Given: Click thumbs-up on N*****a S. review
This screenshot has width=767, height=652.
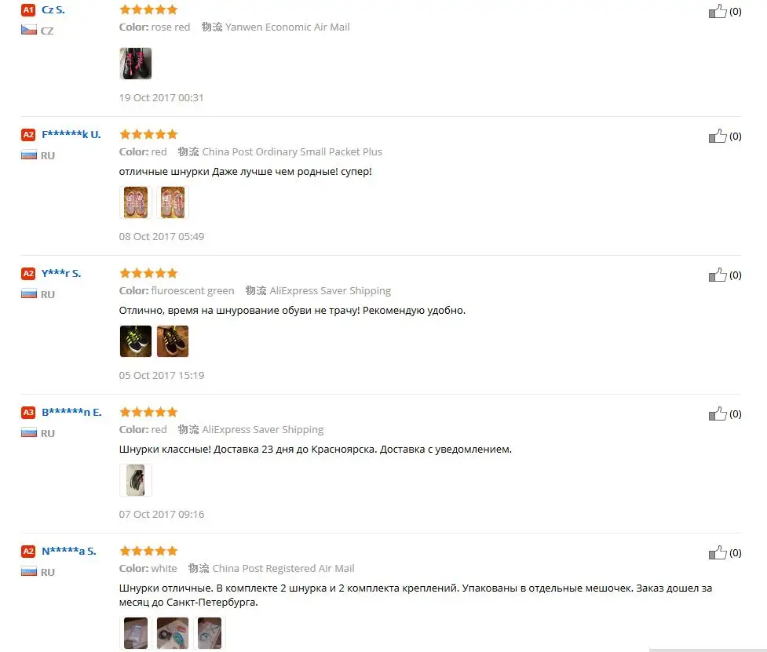Looking at the screenshot, I should [718, 552].
